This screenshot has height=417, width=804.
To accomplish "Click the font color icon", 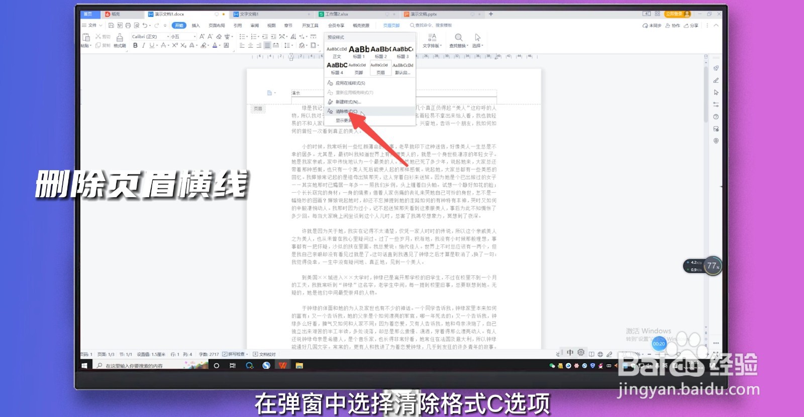I will pos(215,45).
